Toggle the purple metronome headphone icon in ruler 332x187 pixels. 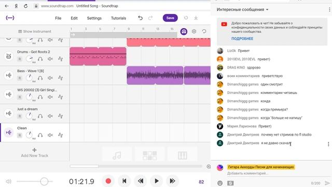(184, 31)
